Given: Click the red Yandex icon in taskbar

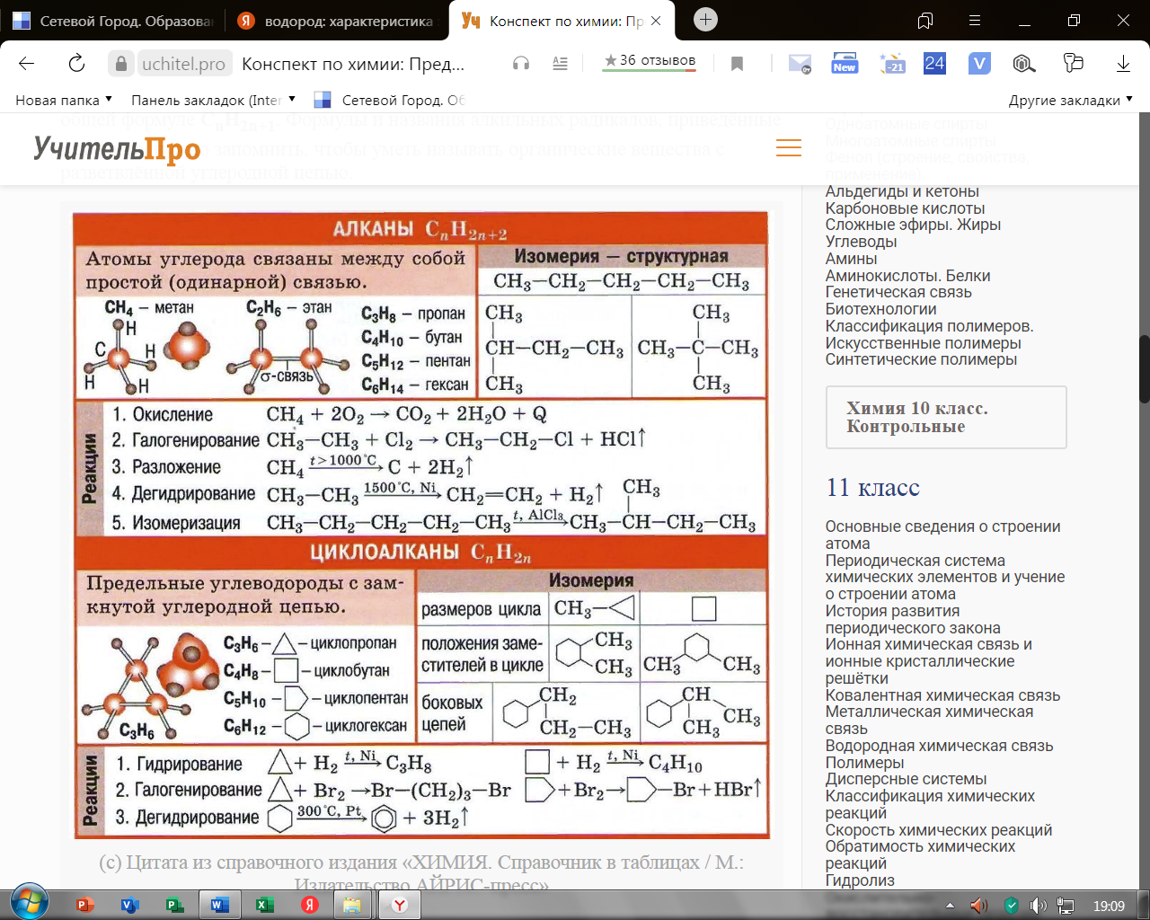Looking at the screenshot, I should click(x=309, y=905).
